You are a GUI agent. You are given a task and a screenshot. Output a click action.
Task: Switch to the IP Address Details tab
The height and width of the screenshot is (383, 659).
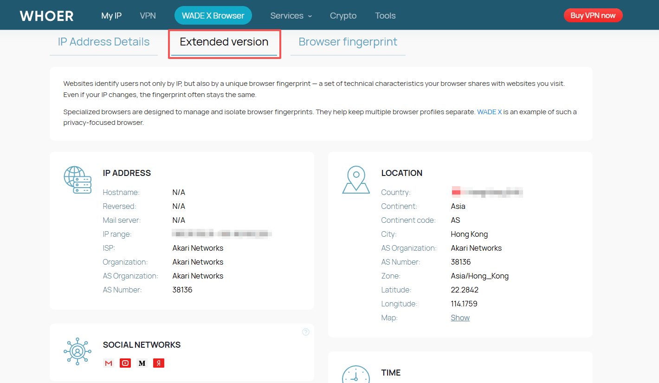click(103, 42)
